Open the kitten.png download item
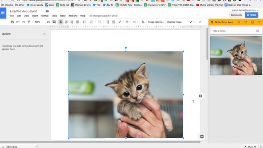This screenshot has width=263, height=148. click(x=12, y=147)
